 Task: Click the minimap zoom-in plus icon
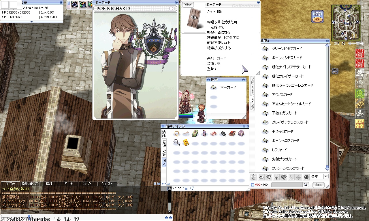[350, 43]
